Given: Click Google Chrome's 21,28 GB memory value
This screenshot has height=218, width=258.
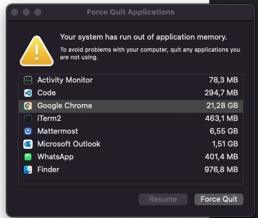Looking at the screenshot, I should [222, 106].
